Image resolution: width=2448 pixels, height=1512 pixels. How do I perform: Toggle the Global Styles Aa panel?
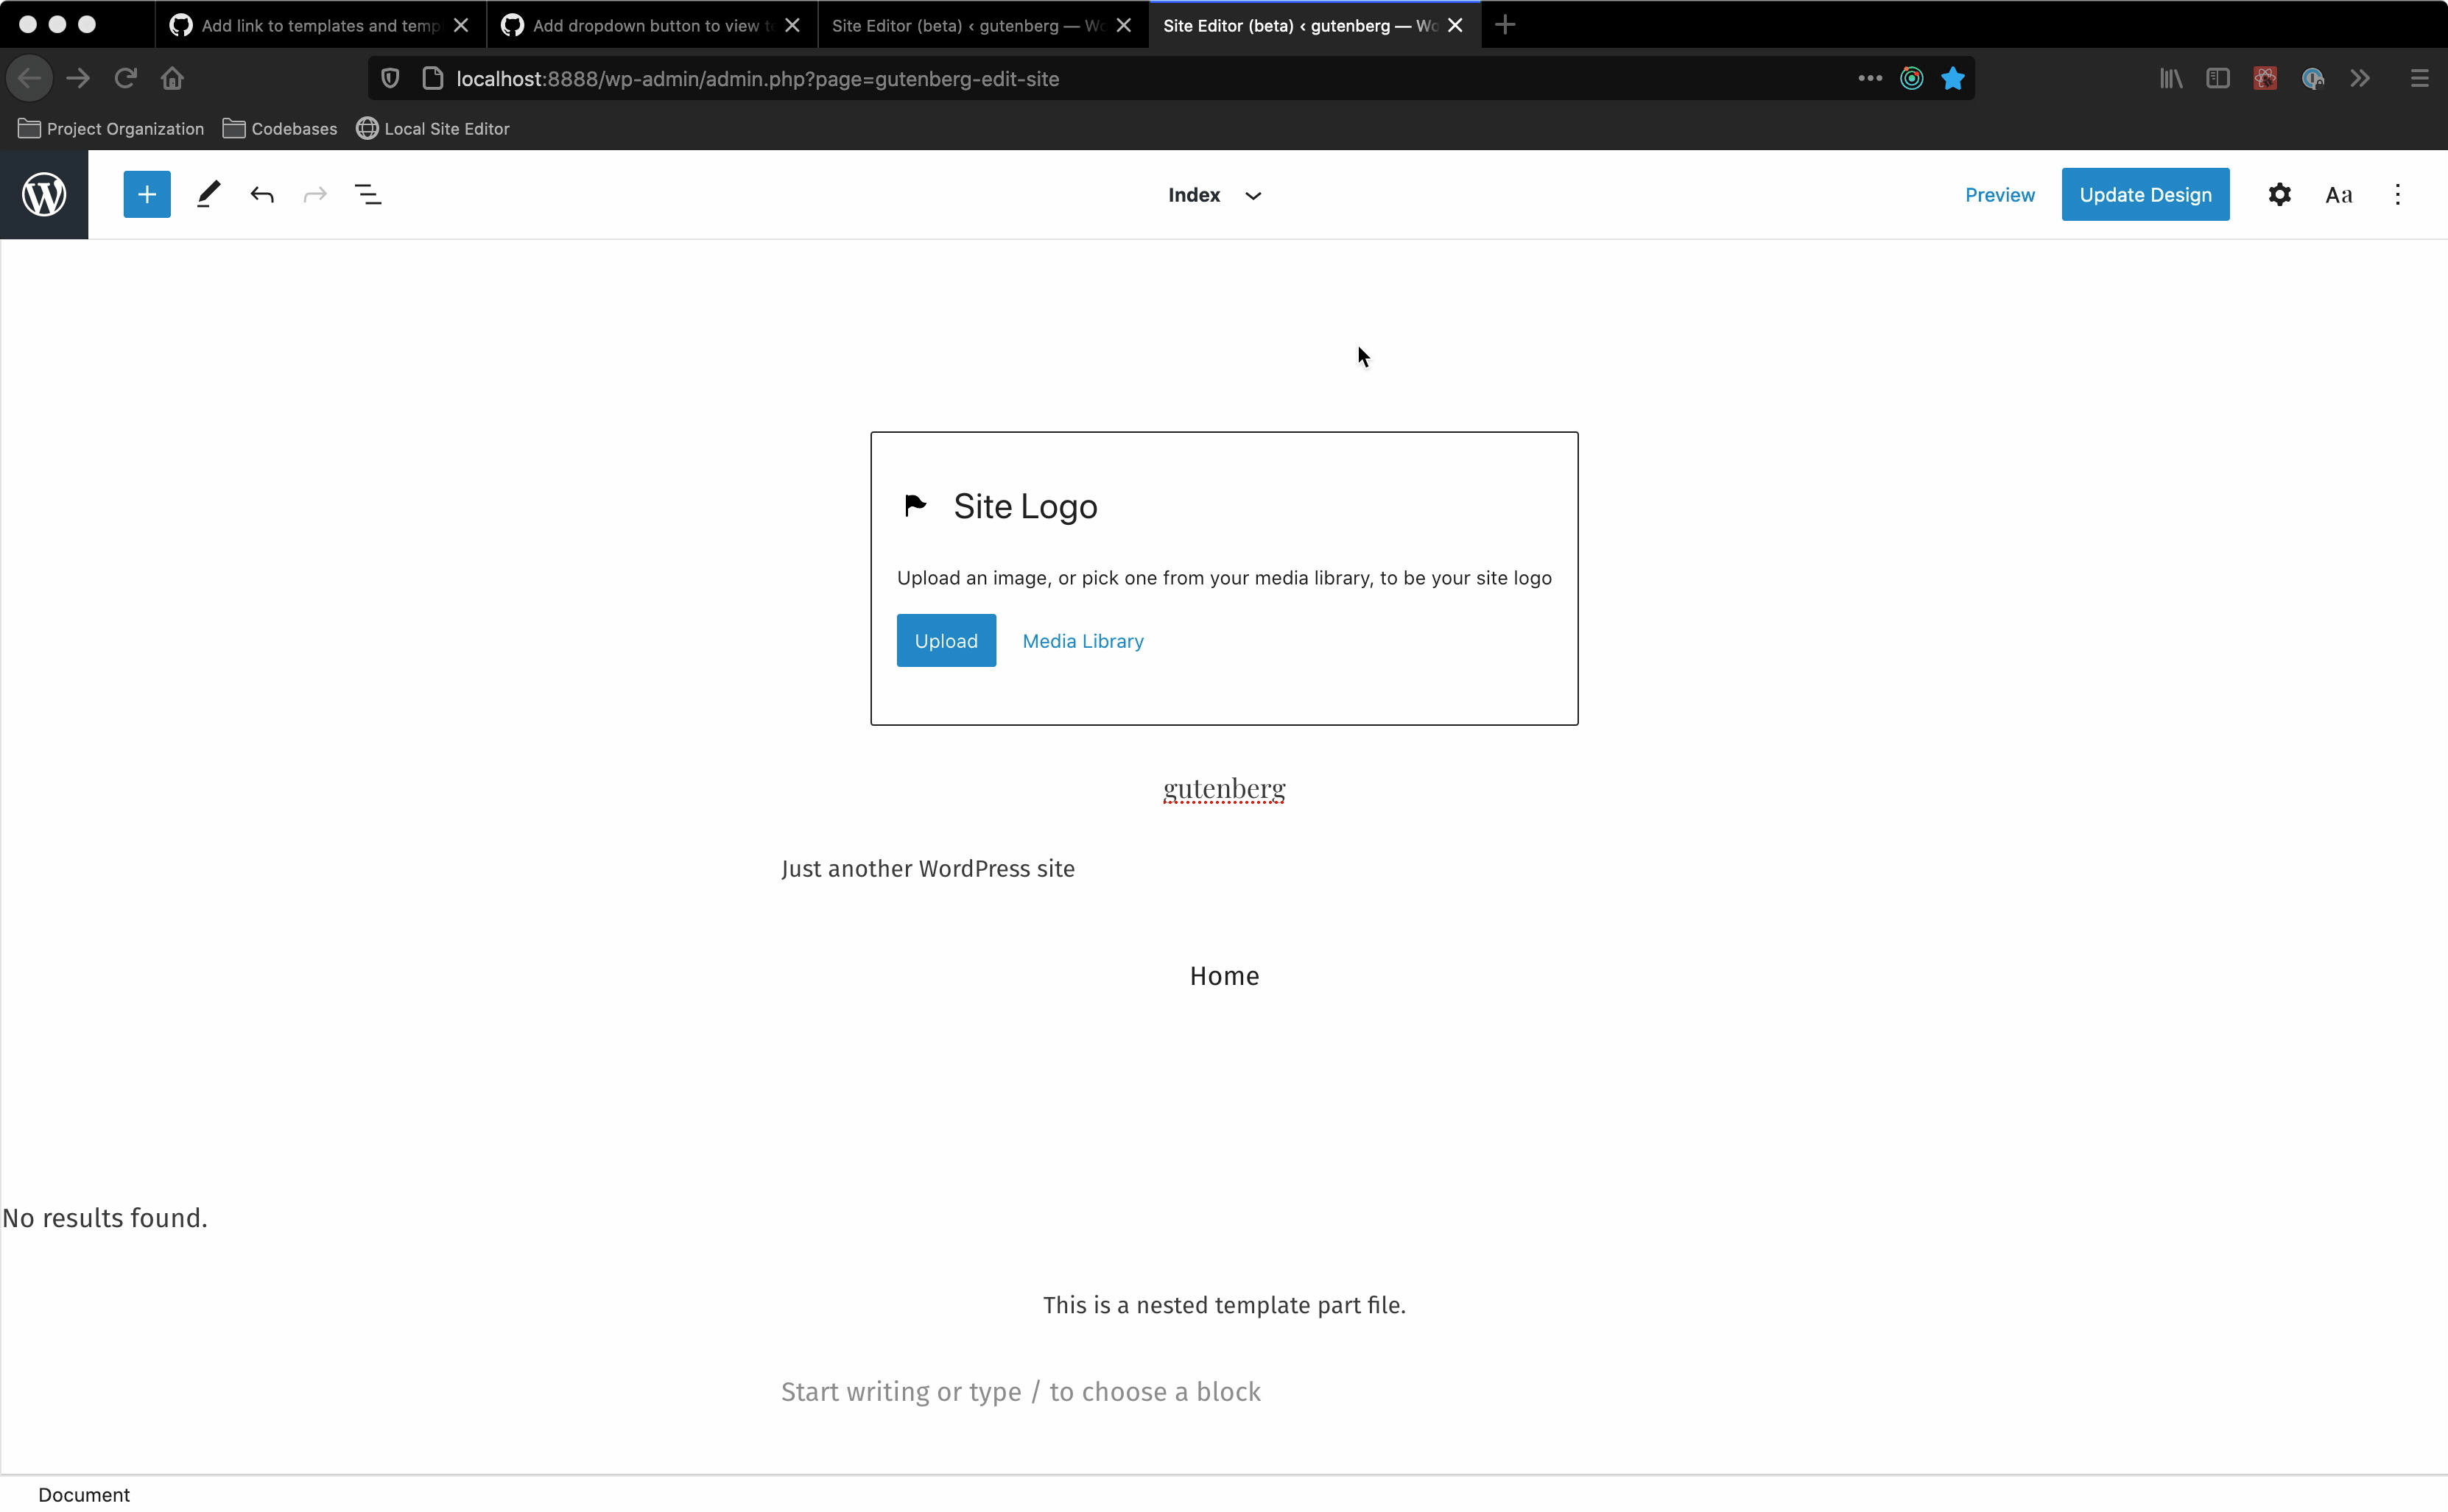pos(2338,194)
